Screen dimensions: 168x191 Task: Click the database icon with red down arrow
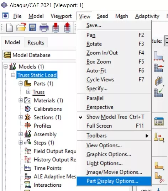(x=56, y=27)
